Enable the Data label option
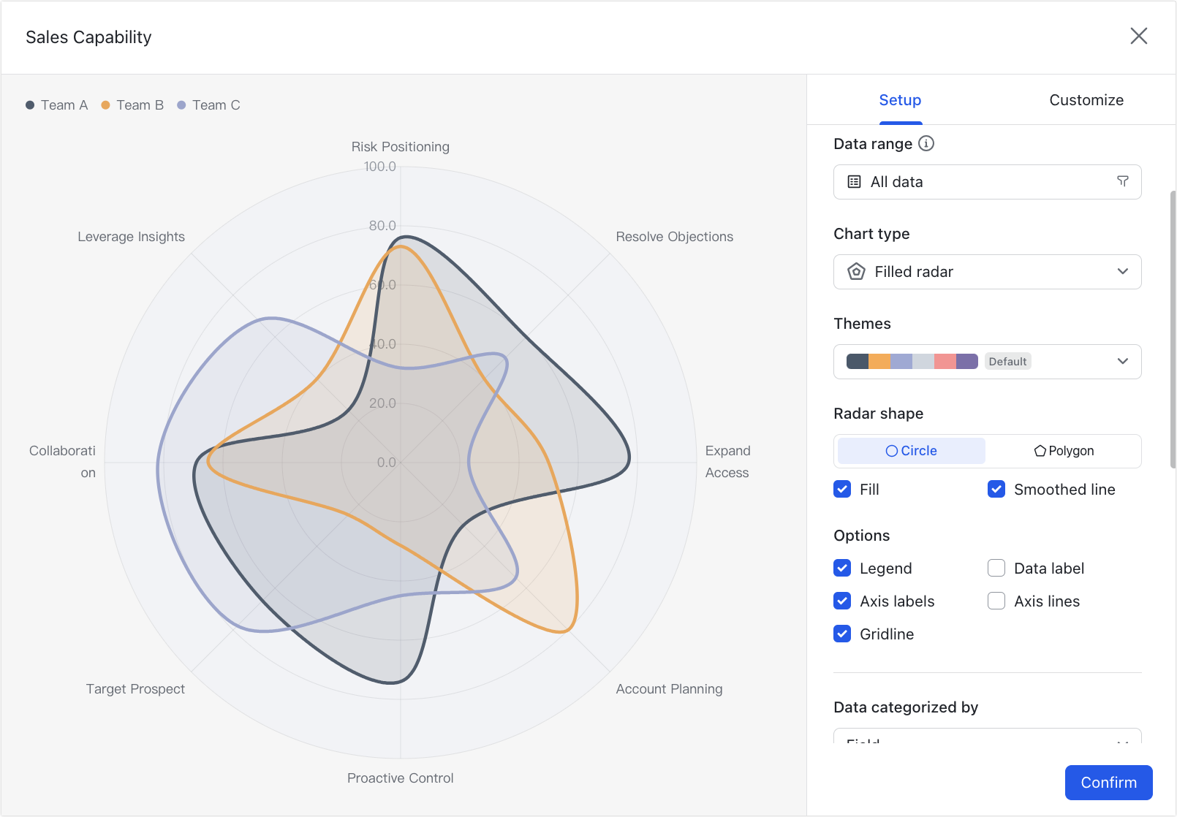Image resolution: width=1177 pixels, height=817 pixels. (996, 568)
